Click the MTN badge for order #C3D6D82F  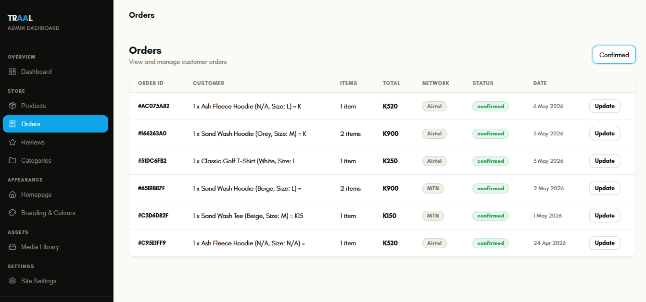pos(433,216)
